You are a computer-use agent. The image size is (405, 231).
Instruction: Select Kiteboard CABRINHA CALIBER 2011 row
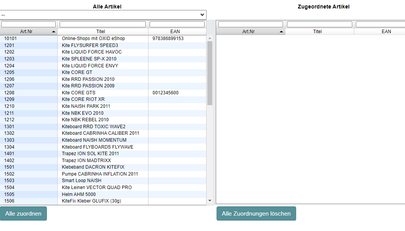click(x=103, y=133)
